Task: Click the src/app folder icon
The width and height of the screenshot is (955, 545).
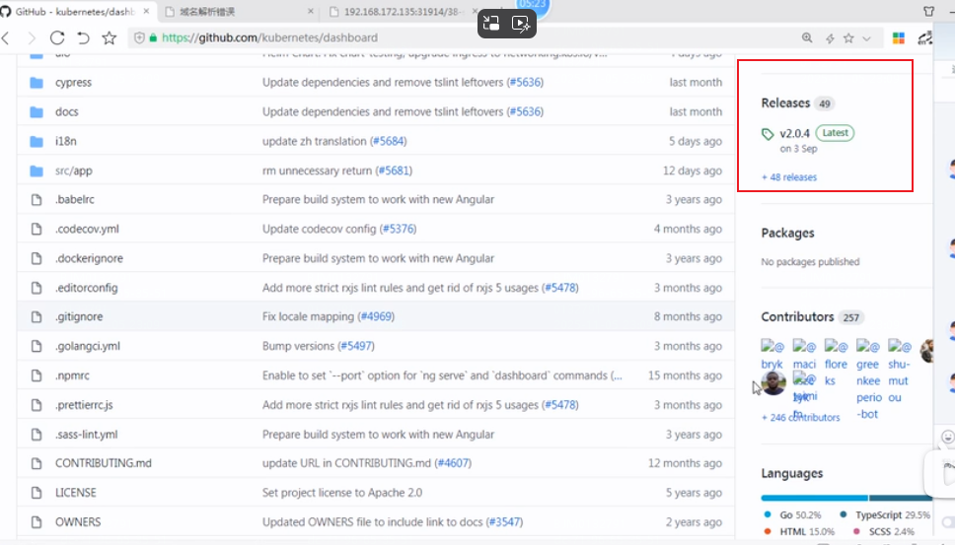Action: click(37, 170)
